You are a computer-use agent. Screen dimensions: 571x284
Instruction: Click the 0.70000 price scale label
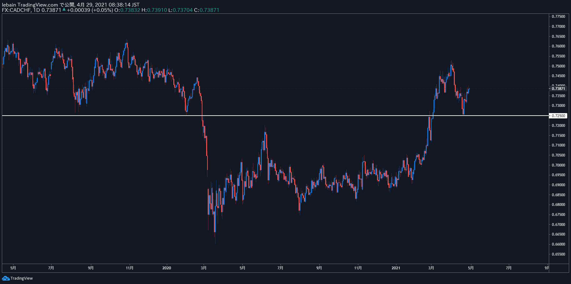click(558, 165)
